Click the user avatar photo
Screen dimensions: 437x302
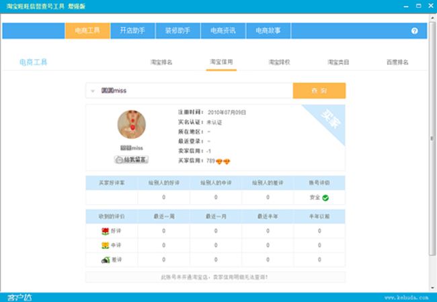[132, 124]
